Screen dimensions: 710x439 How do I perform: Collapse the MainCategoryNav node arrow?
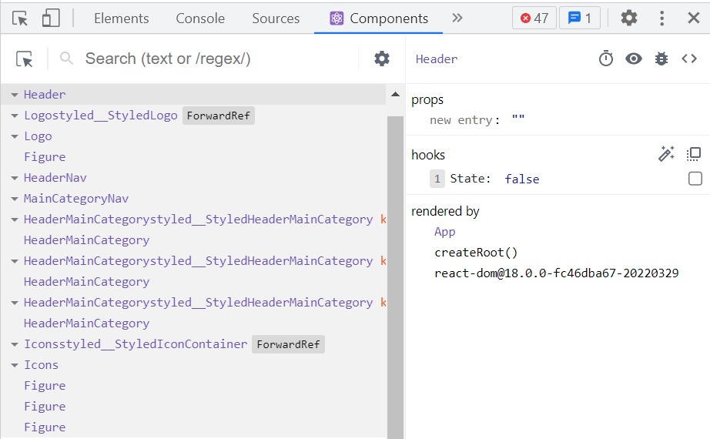click(x=15, y=199)
